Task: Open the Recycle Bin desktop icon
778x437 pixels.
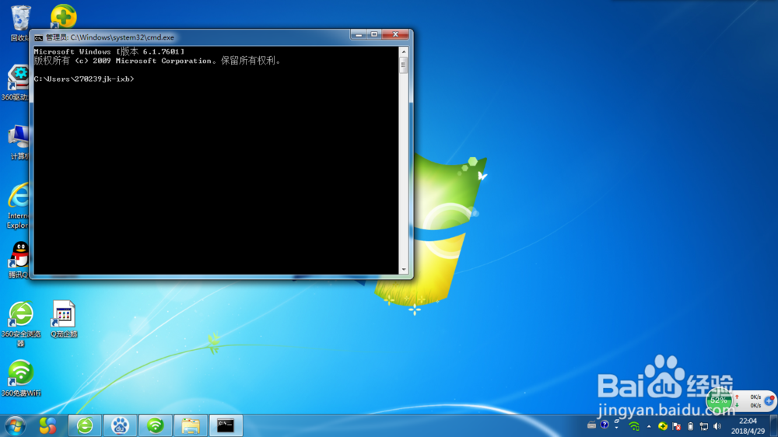Action: point(20,23)
